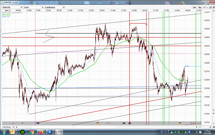Click the minus icon left of the bottom zoom track
Viewport: 215px width, 135px height.
click(x=200, y=127)
